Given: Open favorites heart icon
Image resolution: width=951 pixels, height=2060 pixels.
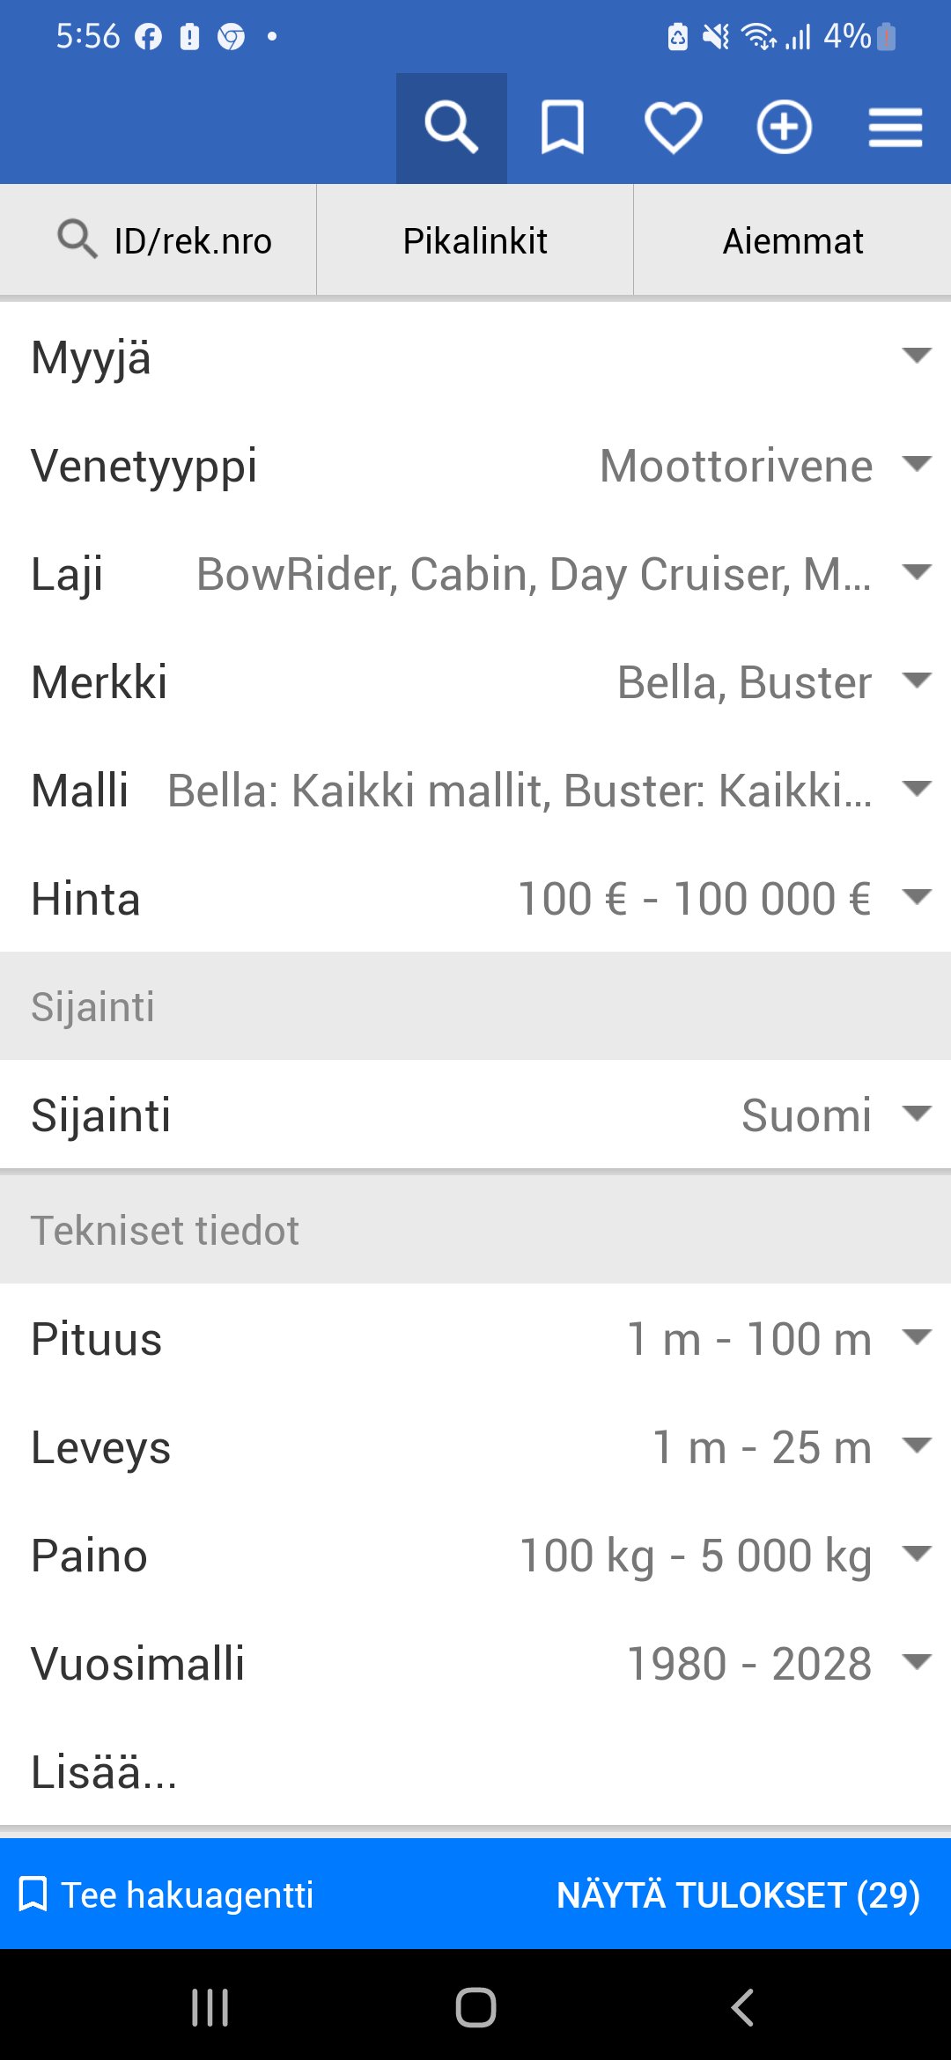Looking at the screenshot, I should pos(673,128).
